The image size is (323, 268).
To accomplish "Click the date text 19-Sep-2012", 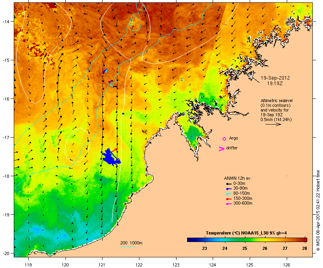I will point(275,78).
